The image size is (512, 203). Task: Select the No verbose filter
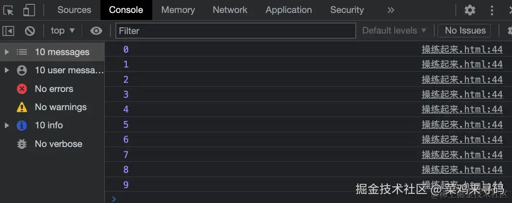[58, 144]
